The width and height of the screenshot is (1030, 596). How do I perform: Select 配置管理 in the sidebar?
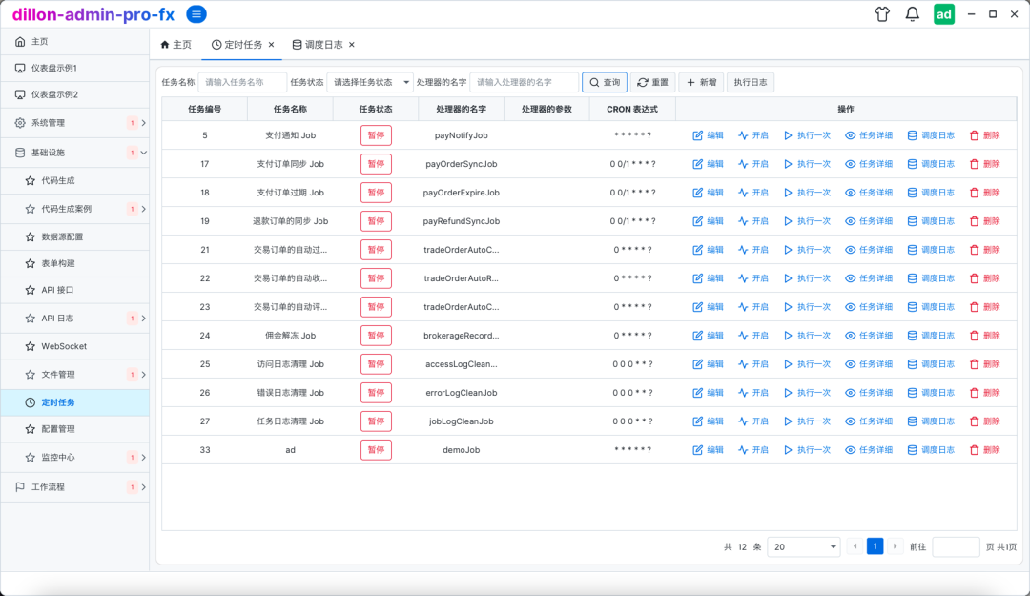58,429
